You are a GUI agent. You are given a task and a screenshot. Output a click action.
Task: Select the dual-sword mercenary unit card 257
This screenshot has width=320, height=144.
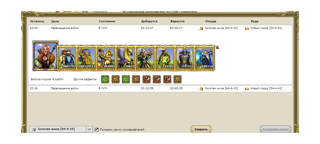click(x=185, y=58)
